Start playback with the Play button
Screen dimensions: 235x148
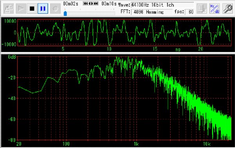pos(21,9)
